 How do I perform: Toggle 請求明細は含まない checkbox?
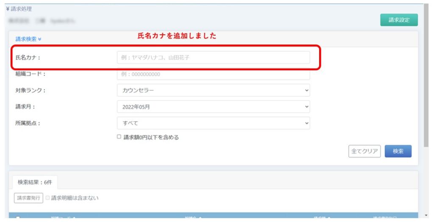(x=48, y=198)
